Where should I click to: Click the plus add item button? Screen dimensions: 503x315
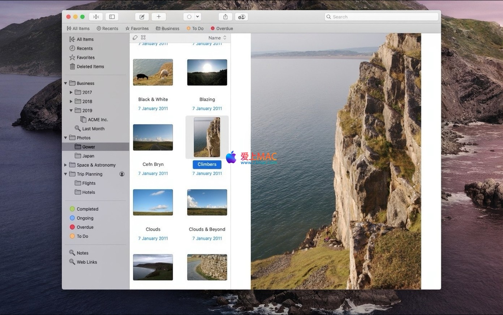(x=159, y=17)
